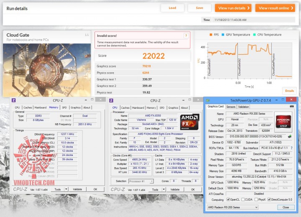This screenshot has height=217, width=301.
Task: Minimize the right CPU-Z window
Action: click(184, 100)
